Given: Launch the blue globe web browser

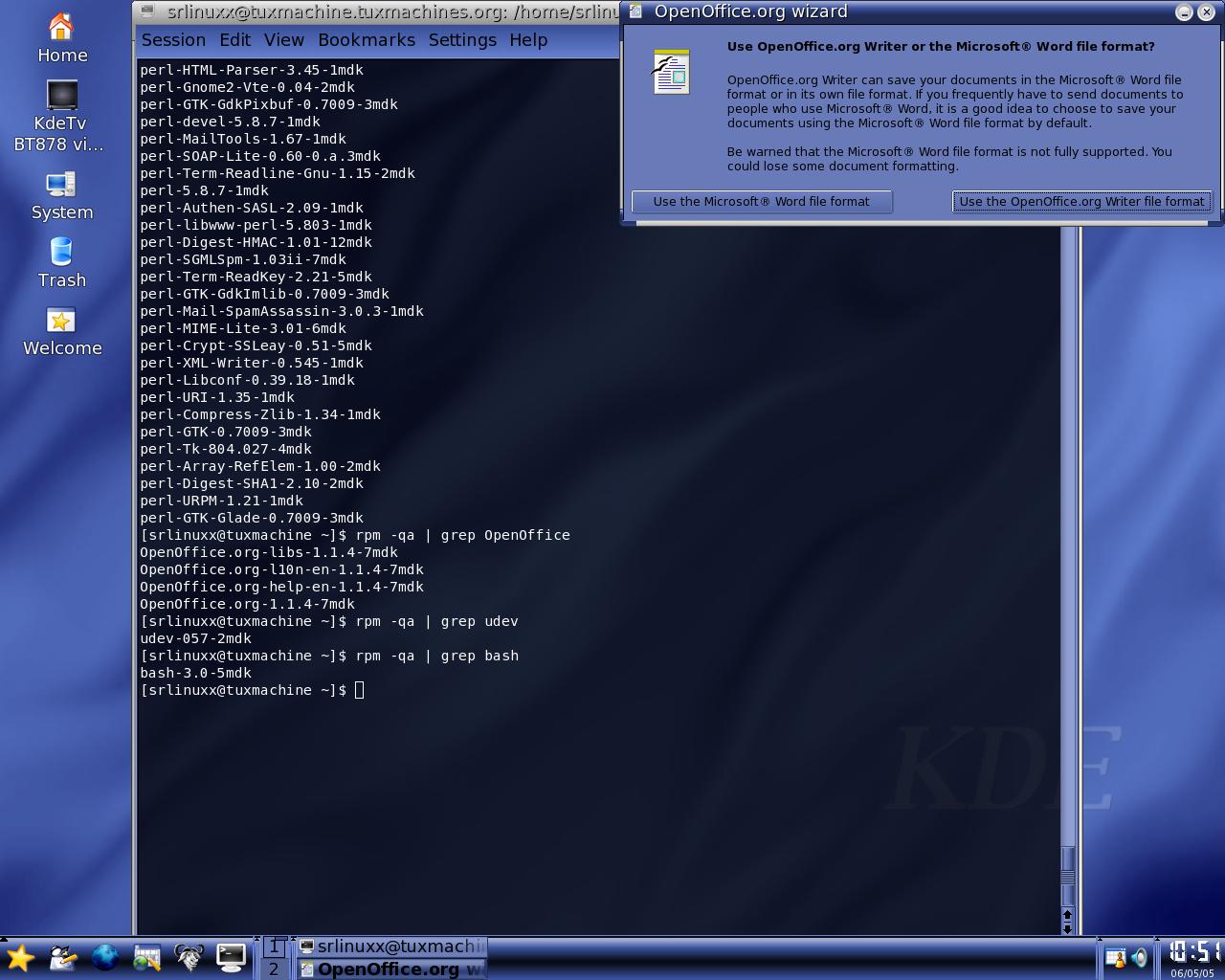Looking at the screenshot, I should coord(104,957).
